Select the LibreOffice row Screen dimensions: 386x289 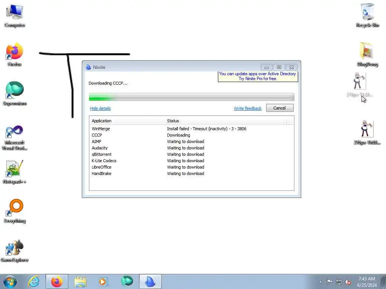pos(191,167)
